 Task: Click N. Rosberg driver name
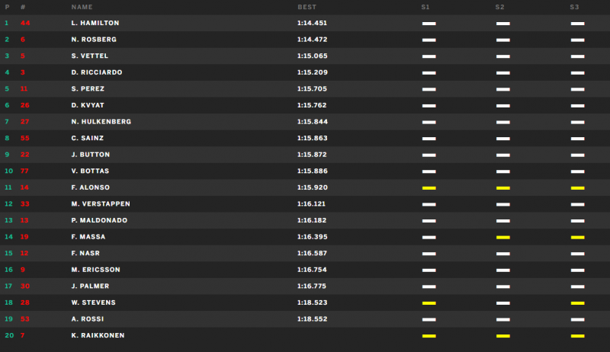94,40
